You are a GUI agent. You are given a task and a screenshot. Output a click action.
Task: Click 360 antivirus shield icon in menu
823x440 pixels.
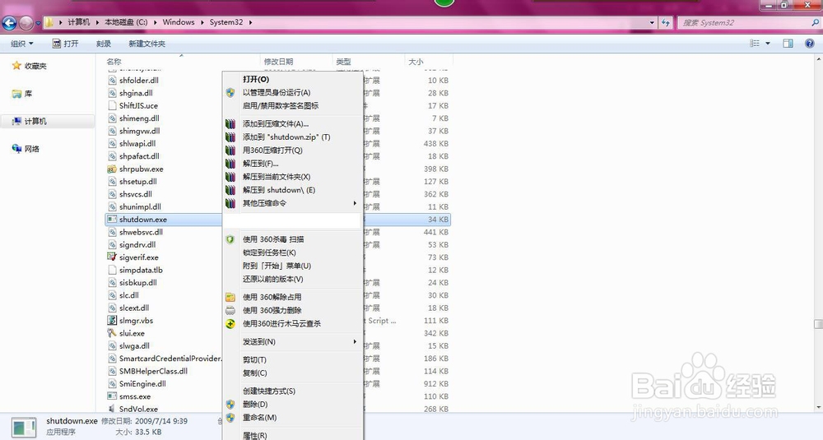click(230, 239)
